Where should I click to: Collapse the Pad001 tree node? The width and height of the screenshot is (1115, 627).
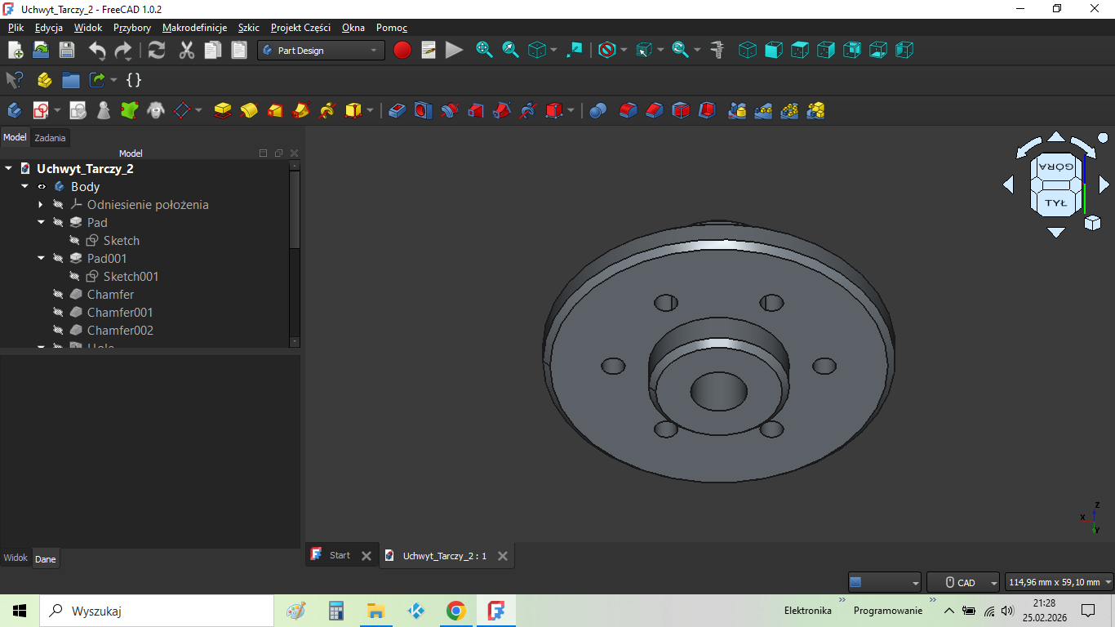pos(41,259)
